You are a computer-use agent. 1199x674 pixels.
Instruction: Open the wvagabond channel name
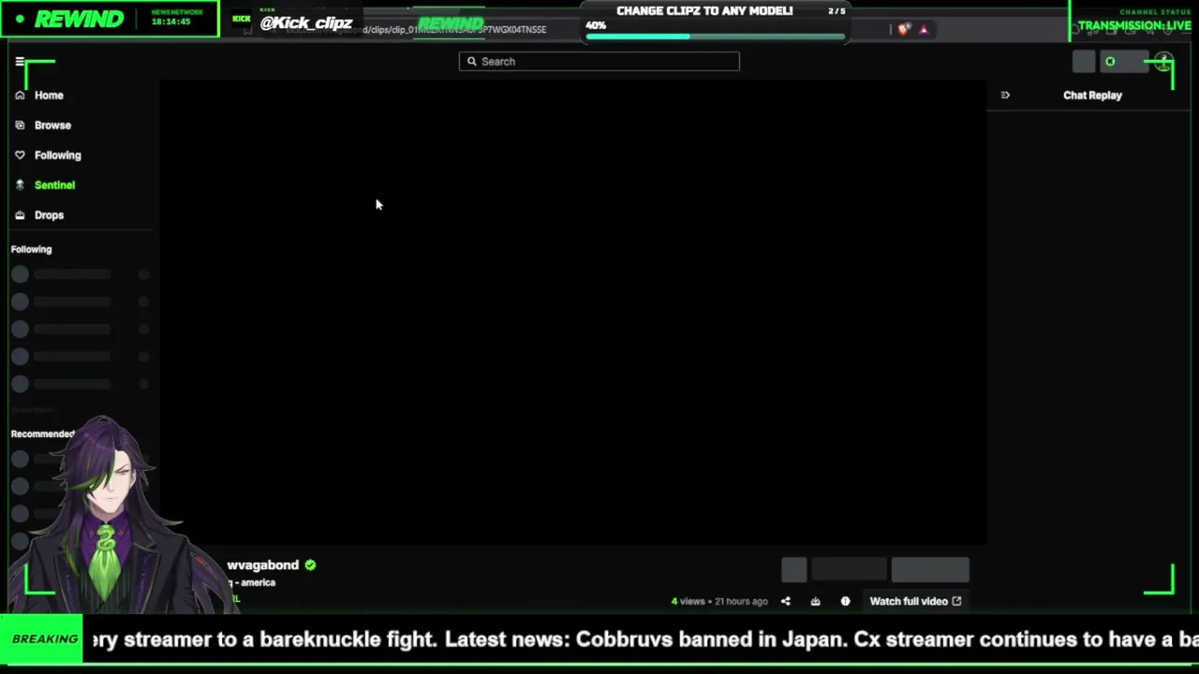point(262,565)
